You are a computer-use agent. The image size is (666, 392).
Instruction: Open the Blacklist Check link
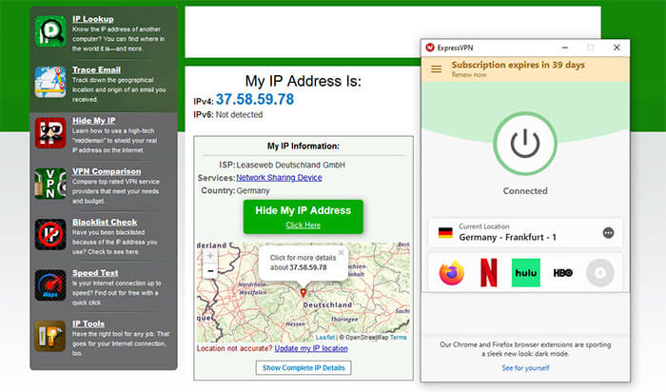[105, 222]
